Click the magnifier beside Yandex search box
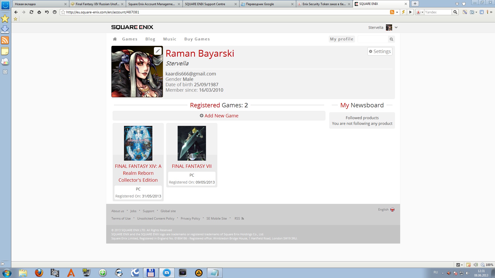 [455, 12]
